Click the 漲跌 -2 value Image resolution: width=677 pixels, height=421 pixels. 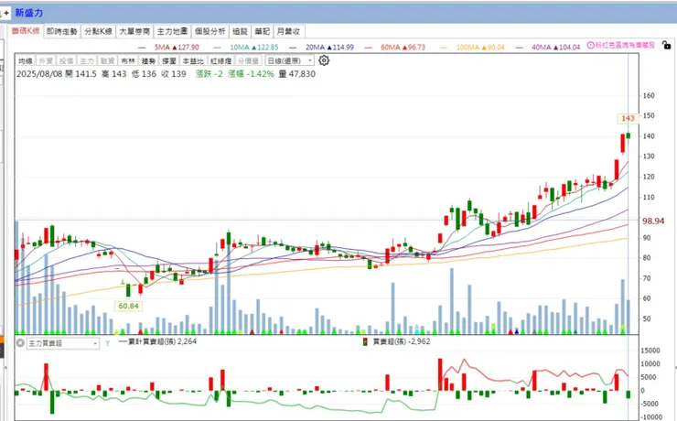tap(210, 74)
